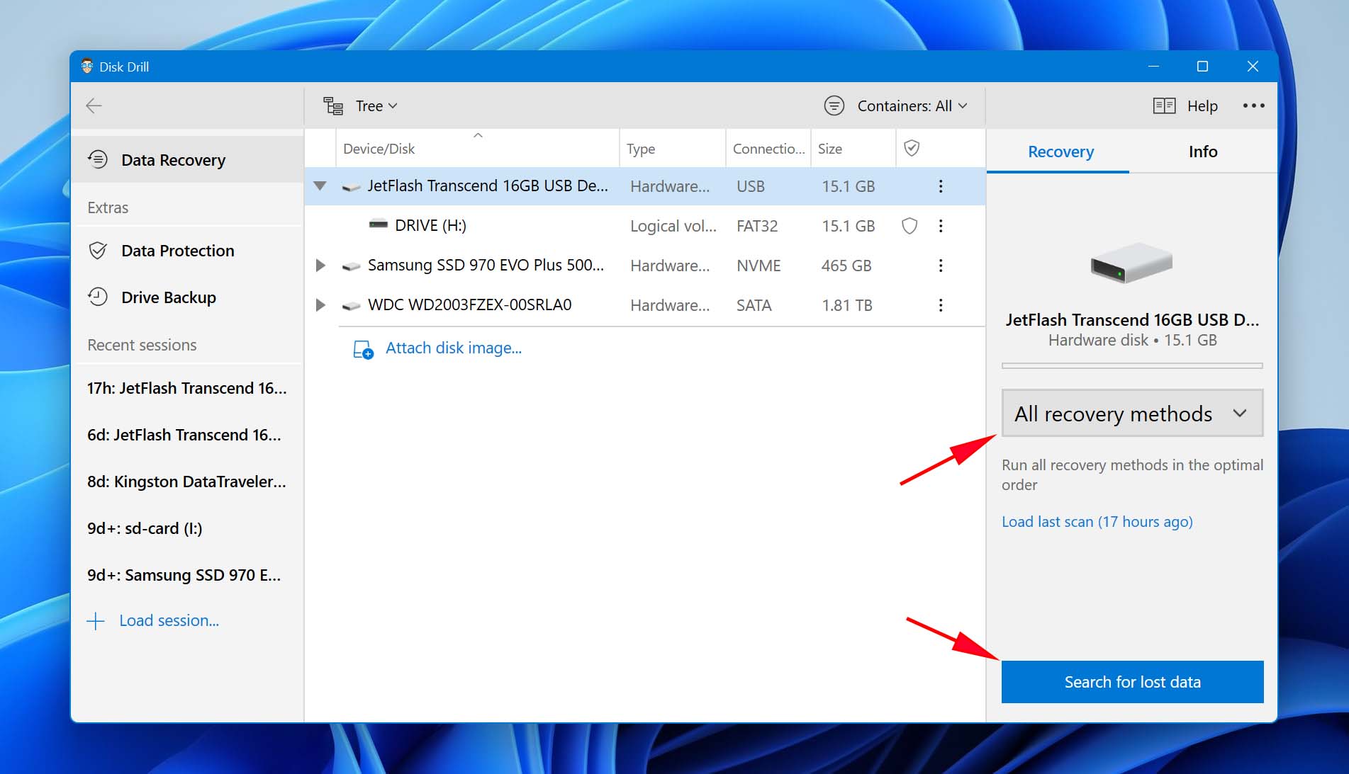
Task: Select the JetFlash Transcend 16GB USB row
Action: [x=644, y=186]
